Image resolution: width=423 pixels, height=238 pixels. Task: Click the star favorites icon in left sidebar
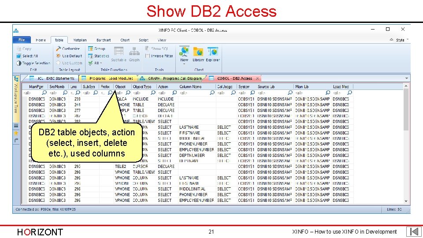coord(16,133)
